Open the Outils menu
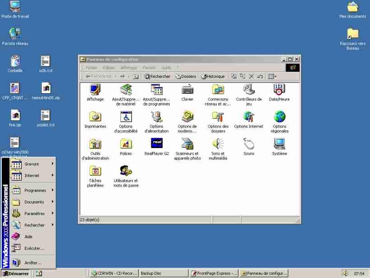Viewport: 370px width, 278px height. [x=166, y=67]
